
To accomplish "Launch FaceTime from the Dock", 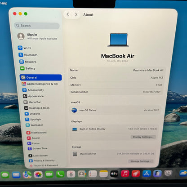I will 49,174.
